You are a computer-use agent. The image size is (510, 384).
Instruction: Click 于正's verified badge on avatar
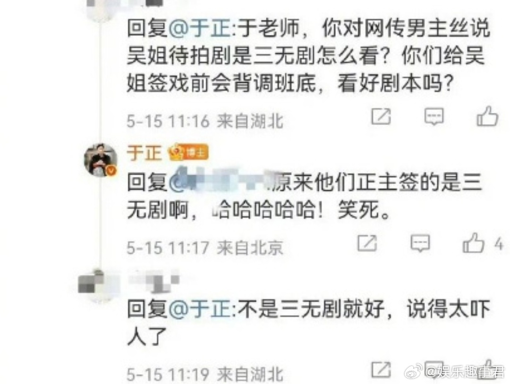111,171
